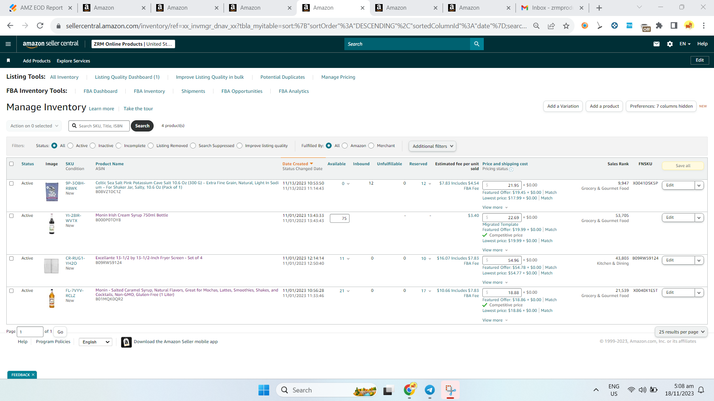Screen dimensions: 714x401
Task: Click Match beside Featured Offer $54.78
Action: pos(551,268)
